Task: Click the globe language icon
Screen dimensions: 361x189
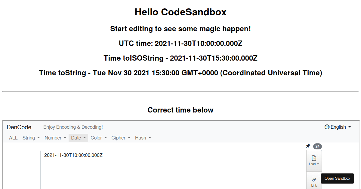Action: pos(327,127)
